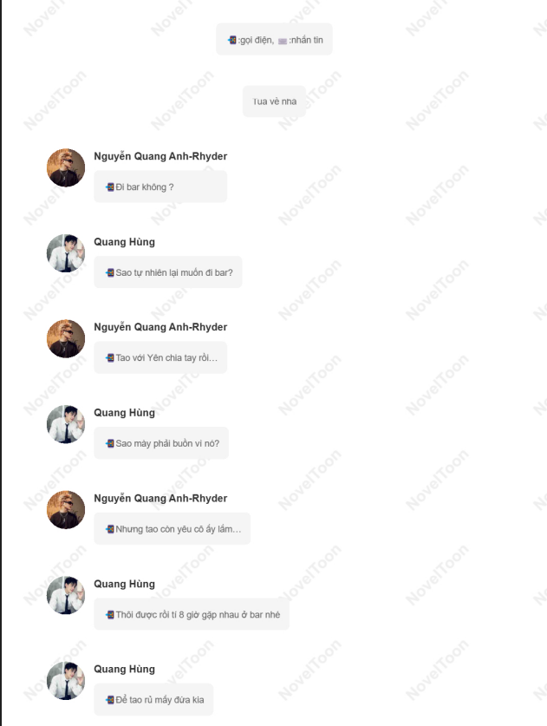Click the name 'Quang Hùng' above the 'Sao mày phải buồn' message
This screenshot has width=547, height=726.
pos(125,413)
